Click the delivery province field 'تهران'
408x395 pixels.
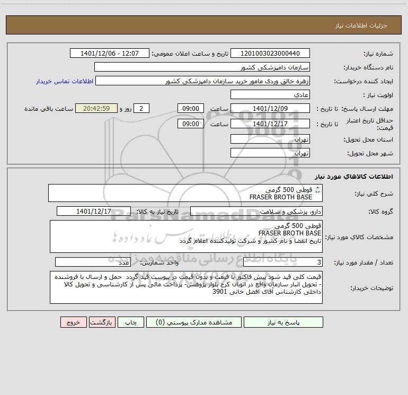[x=270, y=139]
